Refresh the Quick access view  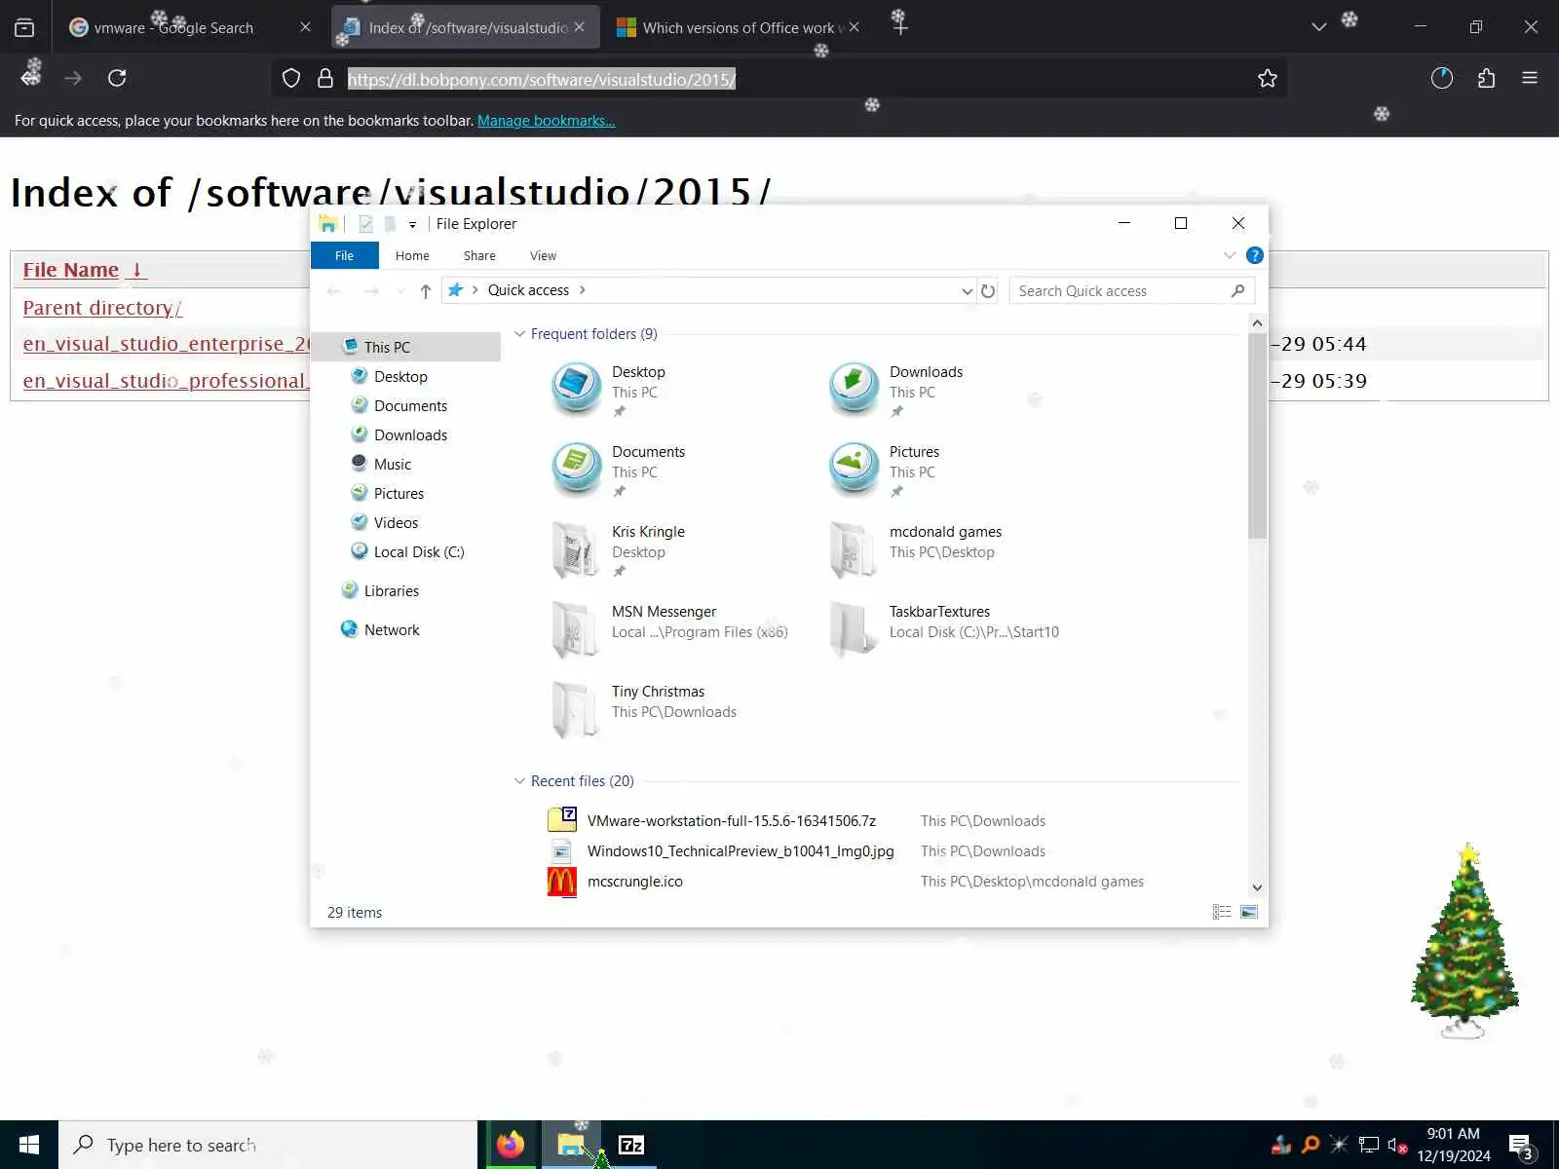pos(988,290)
